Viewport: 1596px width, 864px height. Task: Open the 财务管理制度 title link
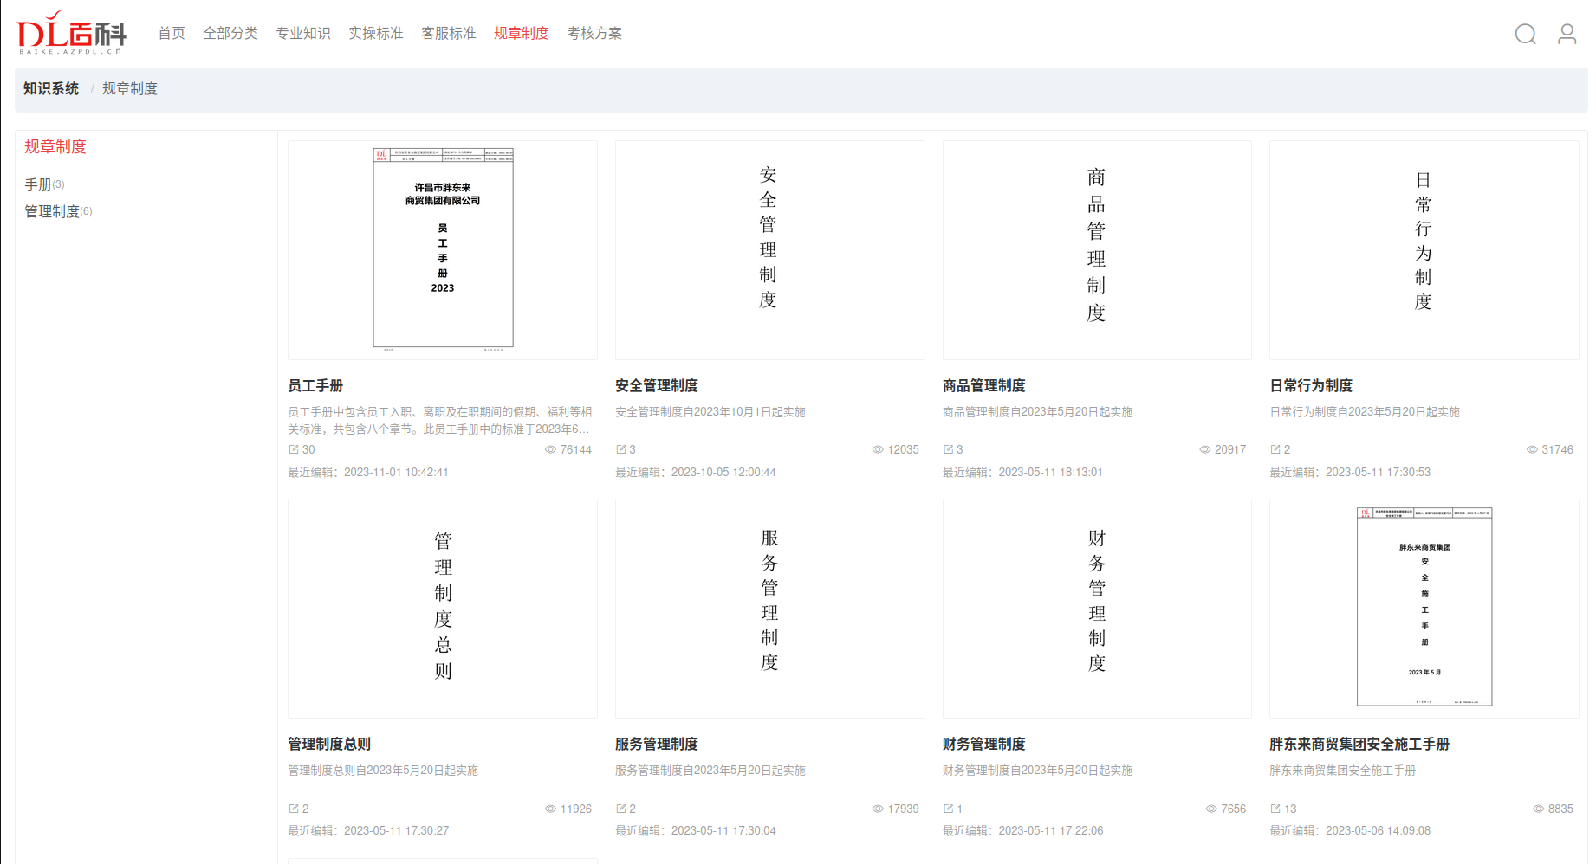(984, 744)
